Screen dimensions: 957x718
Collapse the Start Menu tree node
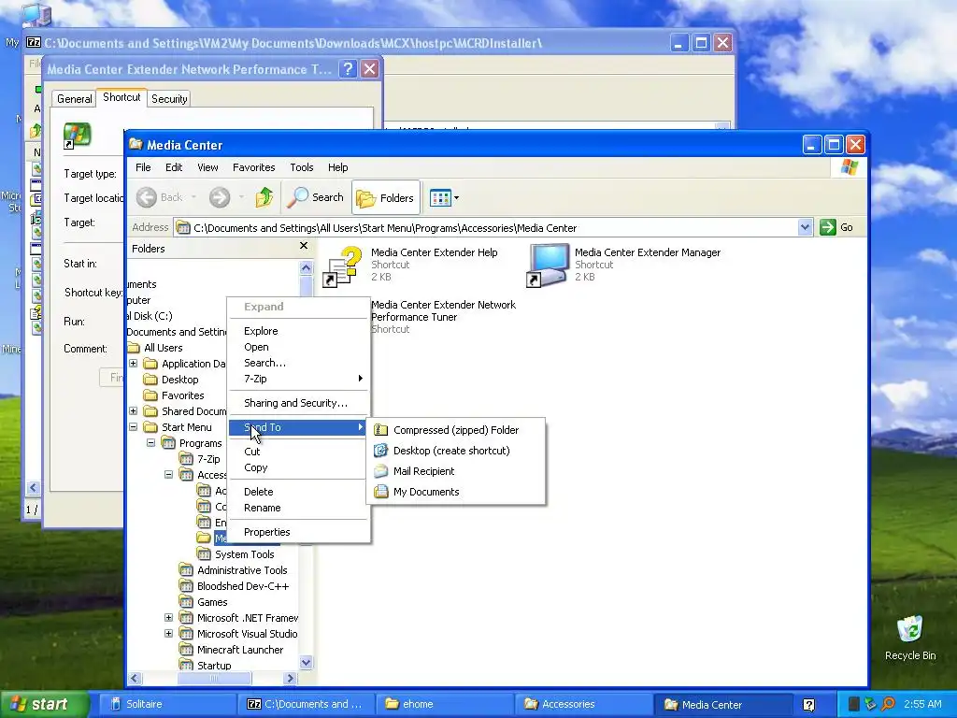(x=133, y=426)
